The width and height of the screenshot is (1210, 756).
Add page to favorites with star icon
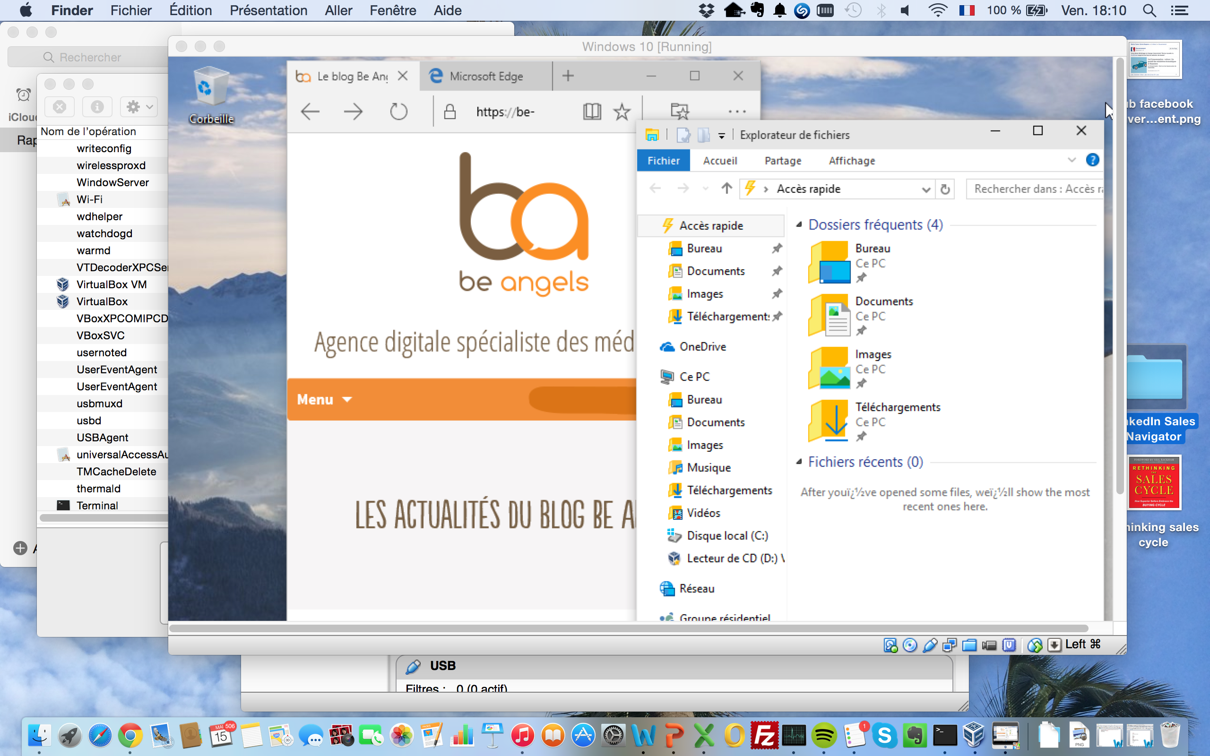622,112
